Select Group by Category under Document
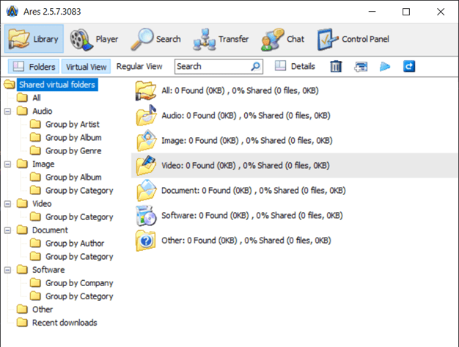459x347 pixels. (x=79, y=257)
